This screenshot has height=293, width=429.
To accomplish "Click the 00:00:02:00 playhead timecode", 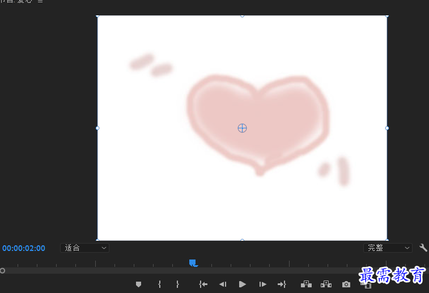I will 24,248.
